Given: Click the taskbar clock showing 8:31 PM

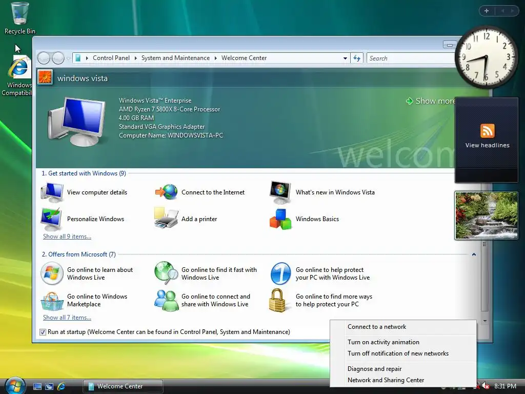Looking at the screenshot, I should (x=505, y=386).
